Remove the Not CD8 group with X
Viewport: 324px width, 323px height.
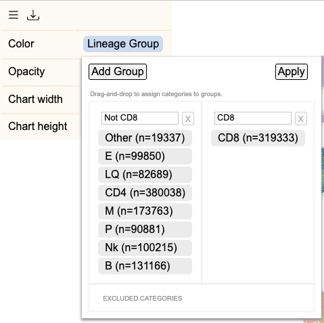tap(188, 119)
